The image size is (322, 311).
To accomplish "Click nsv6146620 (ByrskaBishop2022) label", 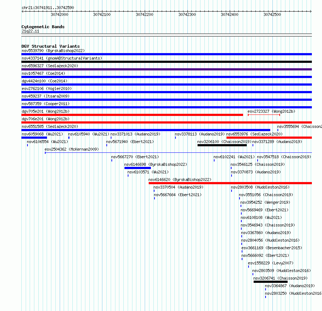I will pos(180,180).
